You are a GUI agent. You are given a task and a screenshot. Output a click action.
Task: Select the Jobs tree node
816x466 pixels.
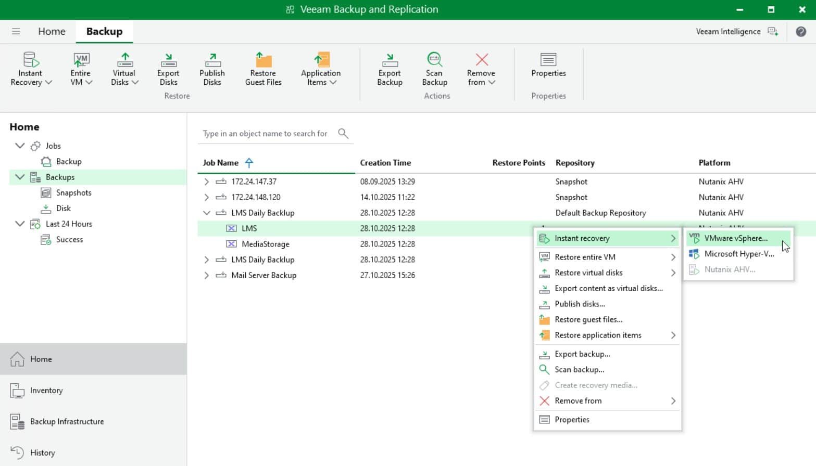[53, 146]
